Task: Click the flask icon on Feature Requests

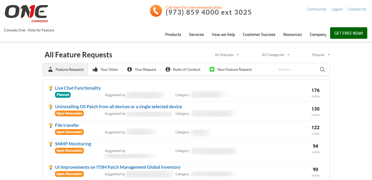Action: click(51, 69)
